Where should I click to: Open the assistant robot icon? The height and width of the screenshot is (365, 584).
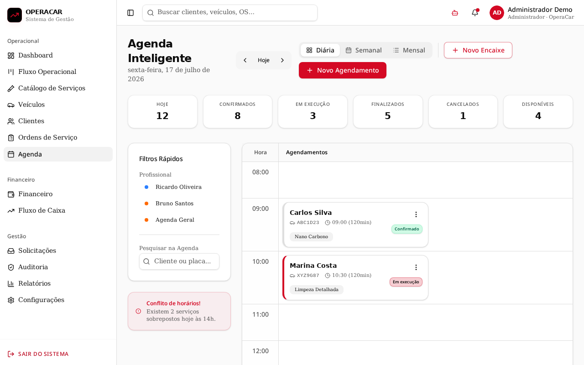point(455,13)
